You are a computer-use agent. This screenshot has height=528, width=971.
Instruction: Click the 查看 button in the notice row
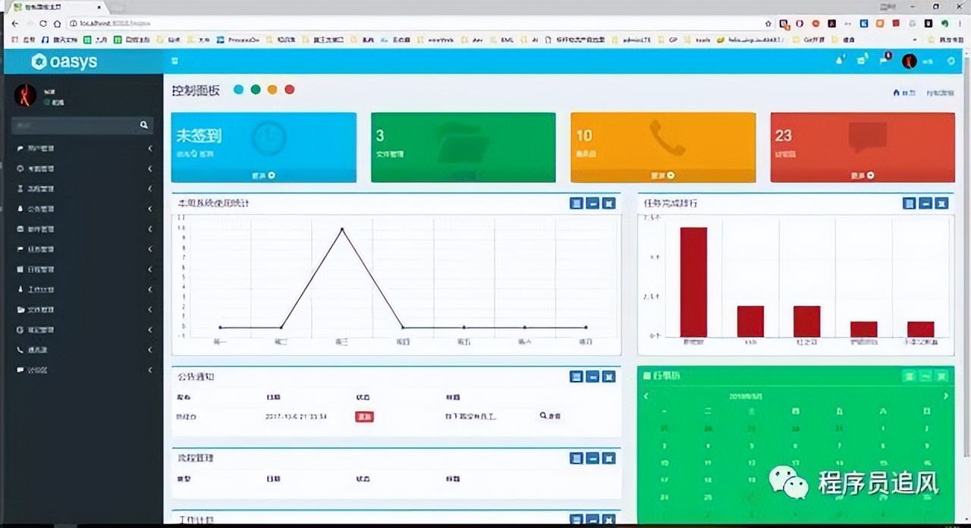[x=551, y=416]
